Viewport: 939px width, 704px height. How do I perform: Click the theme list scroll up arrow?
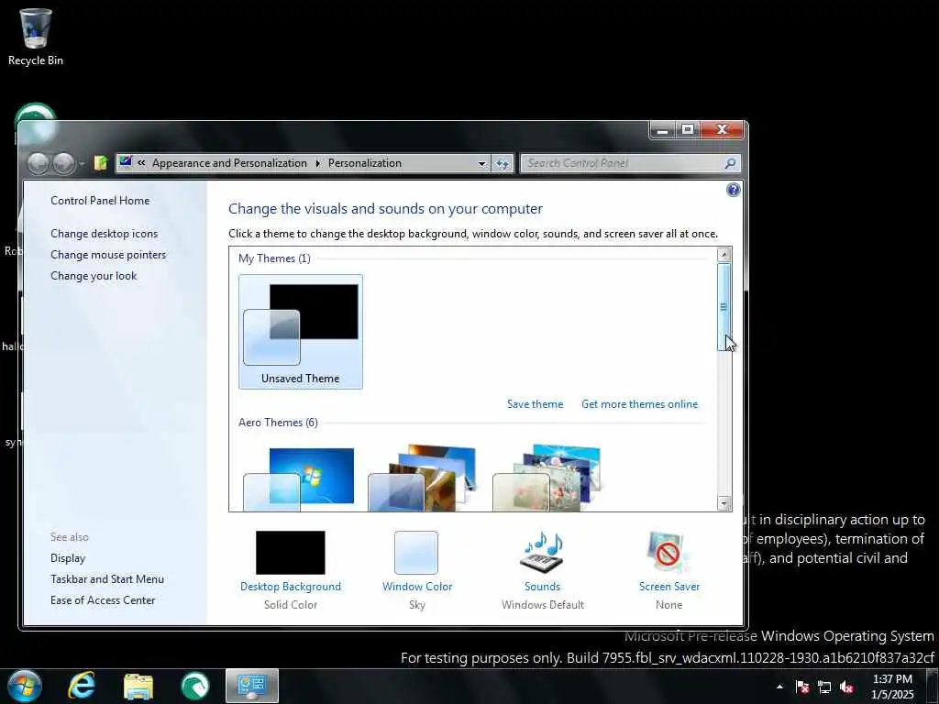pyautogui.click(x=724, y=255)
